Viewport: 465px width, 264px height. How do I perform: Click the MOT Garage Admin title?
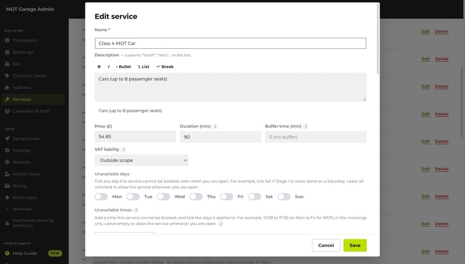click(30, 9)
